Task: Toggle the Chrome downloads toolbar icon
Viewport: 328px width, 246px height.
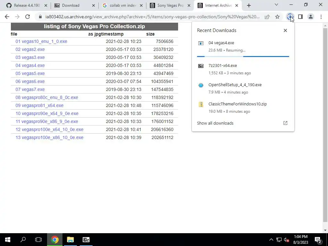Action: [290, 17]
